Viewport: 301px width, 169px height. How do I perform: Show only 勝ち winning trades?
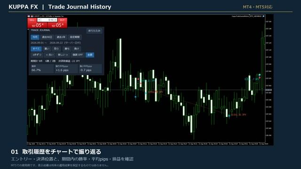point(67,49)
